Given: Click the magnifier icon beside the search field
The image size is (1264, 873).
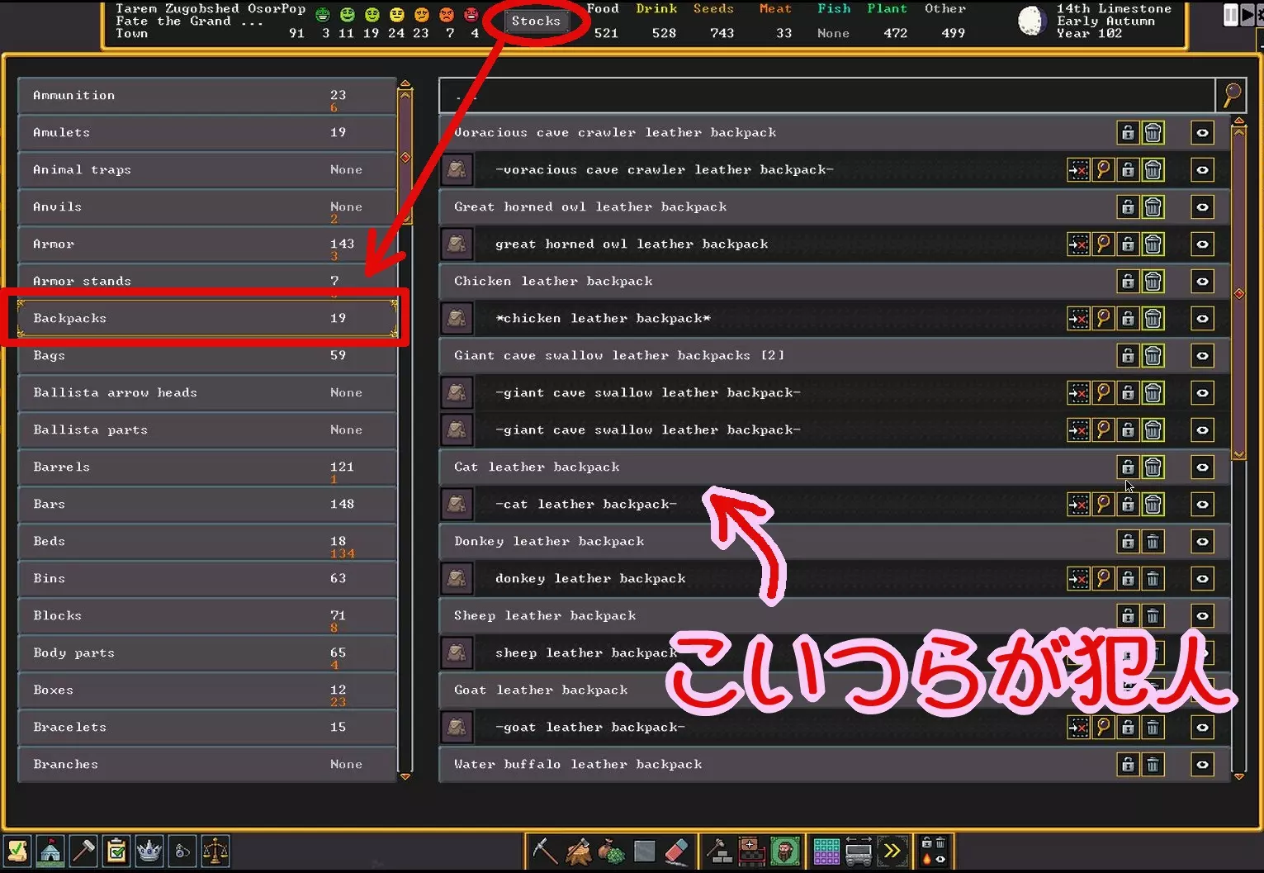Looking at the screenshot, I should coord(1231,96).
